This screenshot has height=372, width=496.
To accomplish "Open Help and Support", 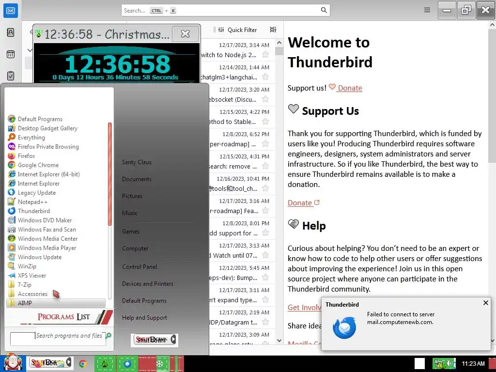I will pyautogui.click(x=144, y=318).
